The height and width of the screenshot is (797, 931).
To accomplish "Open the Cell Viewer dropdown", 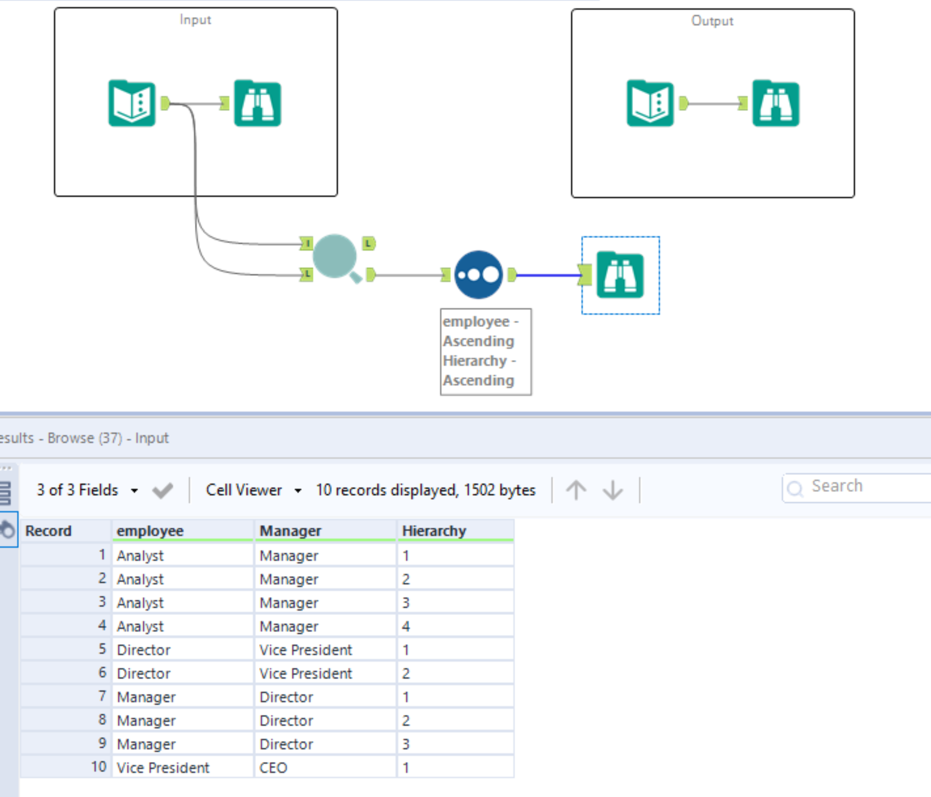I will pyautogui.click(x=253, y=490).
